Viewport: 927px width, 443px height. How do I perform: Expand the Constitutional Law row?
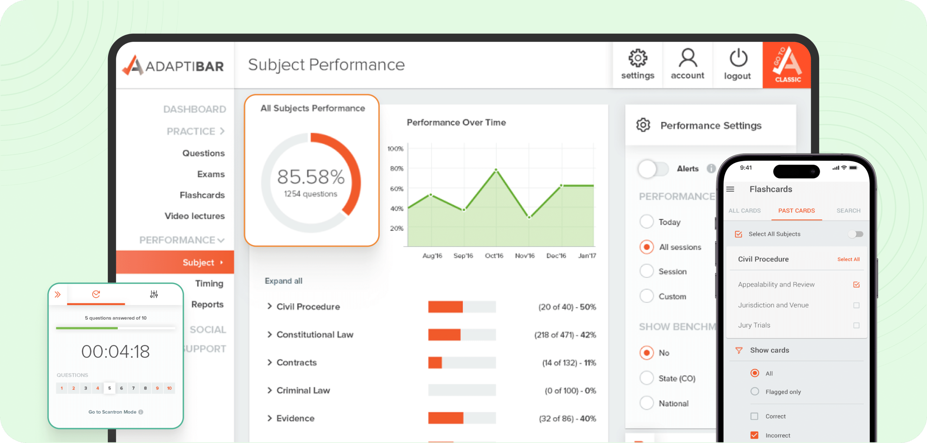[269, 334]
